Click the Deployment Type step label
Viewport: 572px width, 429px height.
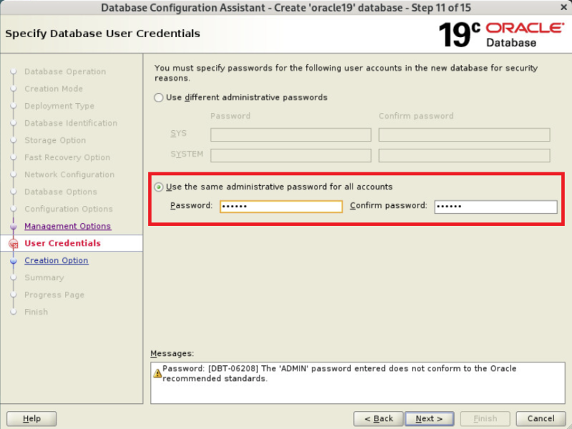(x=59, y=106)
